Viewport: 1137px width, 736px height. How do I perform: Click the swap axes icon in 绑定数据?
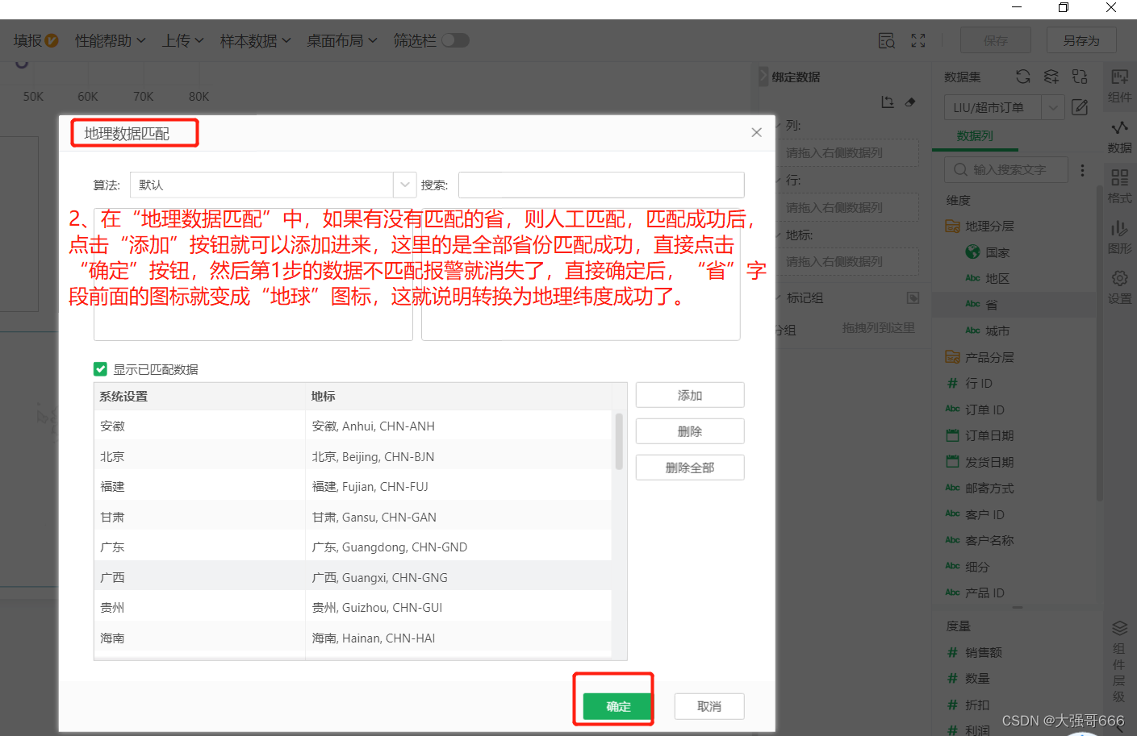click(888, 102)
